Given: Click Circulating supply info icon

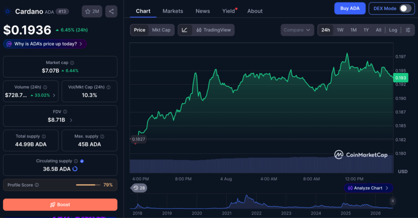Looking at the screenshot, I should [76, 161].
